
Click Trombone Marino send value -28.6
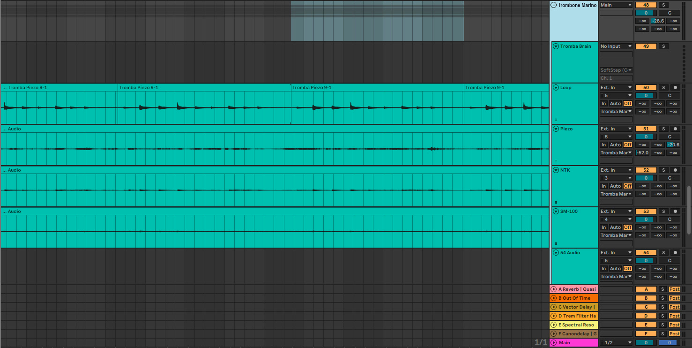658,21
